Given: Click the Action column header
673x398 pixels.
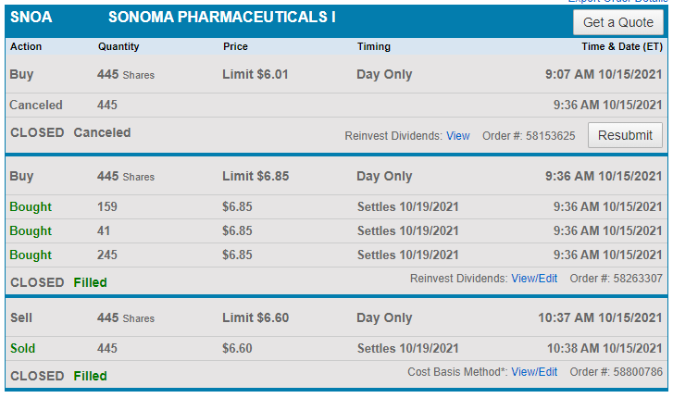Looking at the screenshot, I should point(26,46).
